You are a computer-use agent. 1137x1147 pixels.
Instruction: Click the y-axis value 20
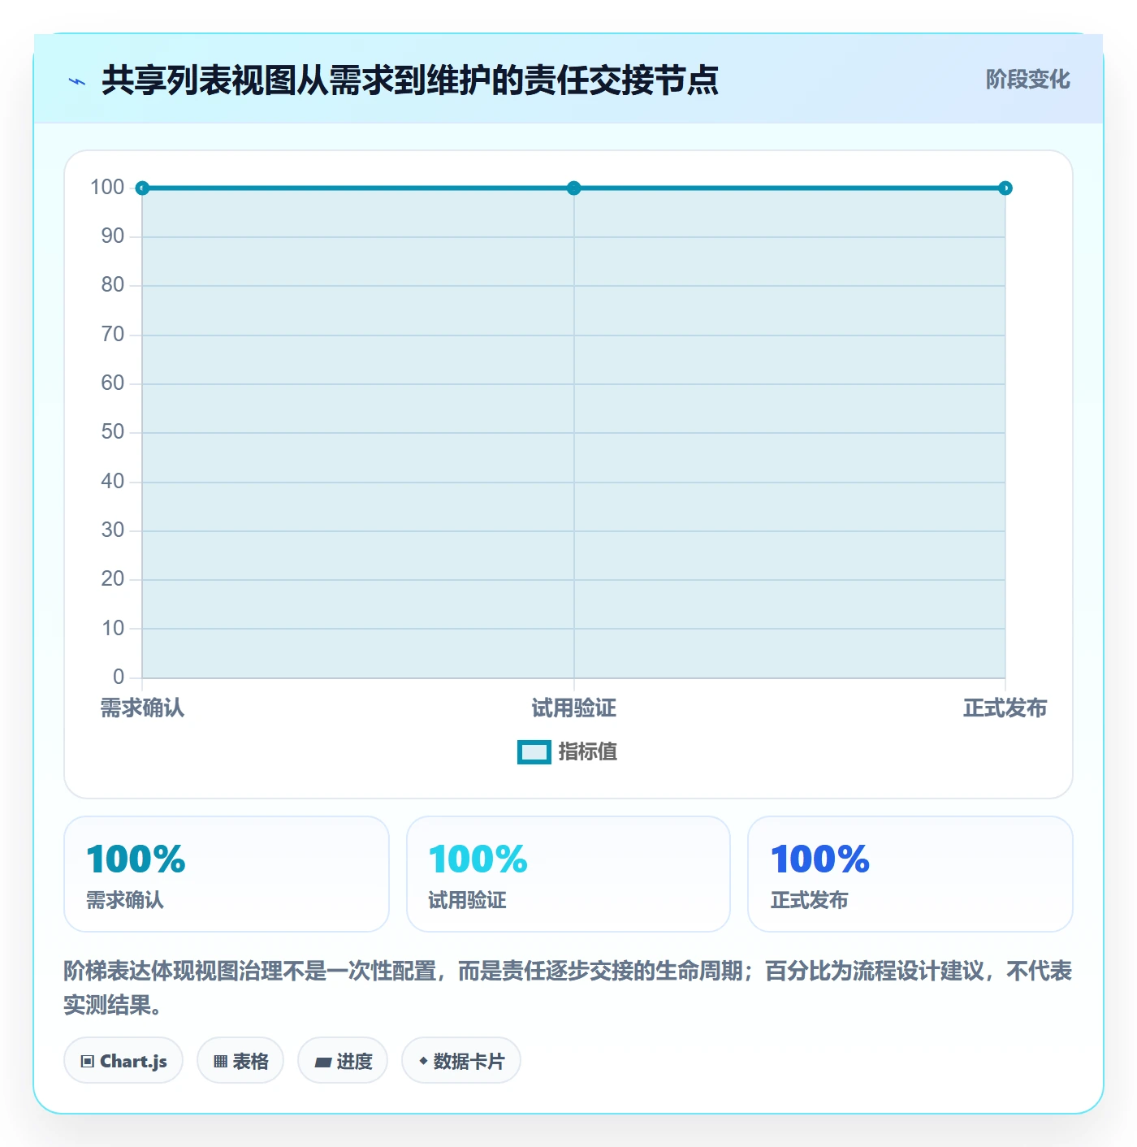click(x=113, y=579)
